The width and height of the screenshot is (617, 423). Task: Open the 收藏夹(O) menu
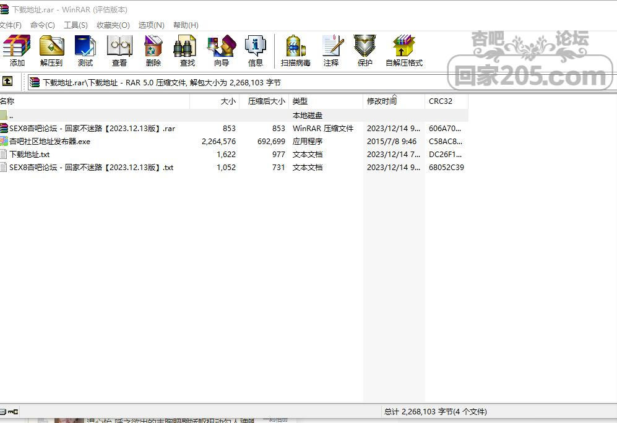113,25
